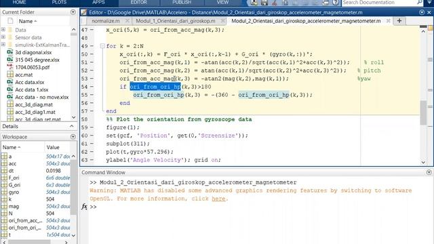
Task: Close the Modul_1_Orientasi_dari_giroskop.m tab
Action: tap(222, 21)
